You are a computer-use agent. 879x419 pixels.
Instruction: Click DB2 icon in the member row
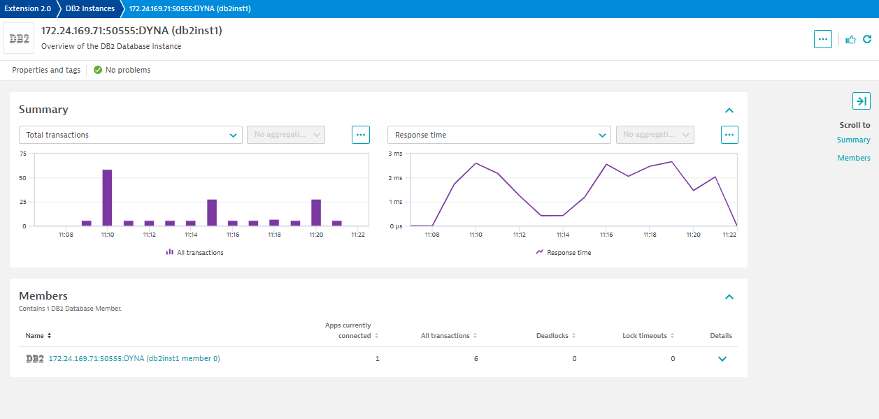[x=35, y=359]
